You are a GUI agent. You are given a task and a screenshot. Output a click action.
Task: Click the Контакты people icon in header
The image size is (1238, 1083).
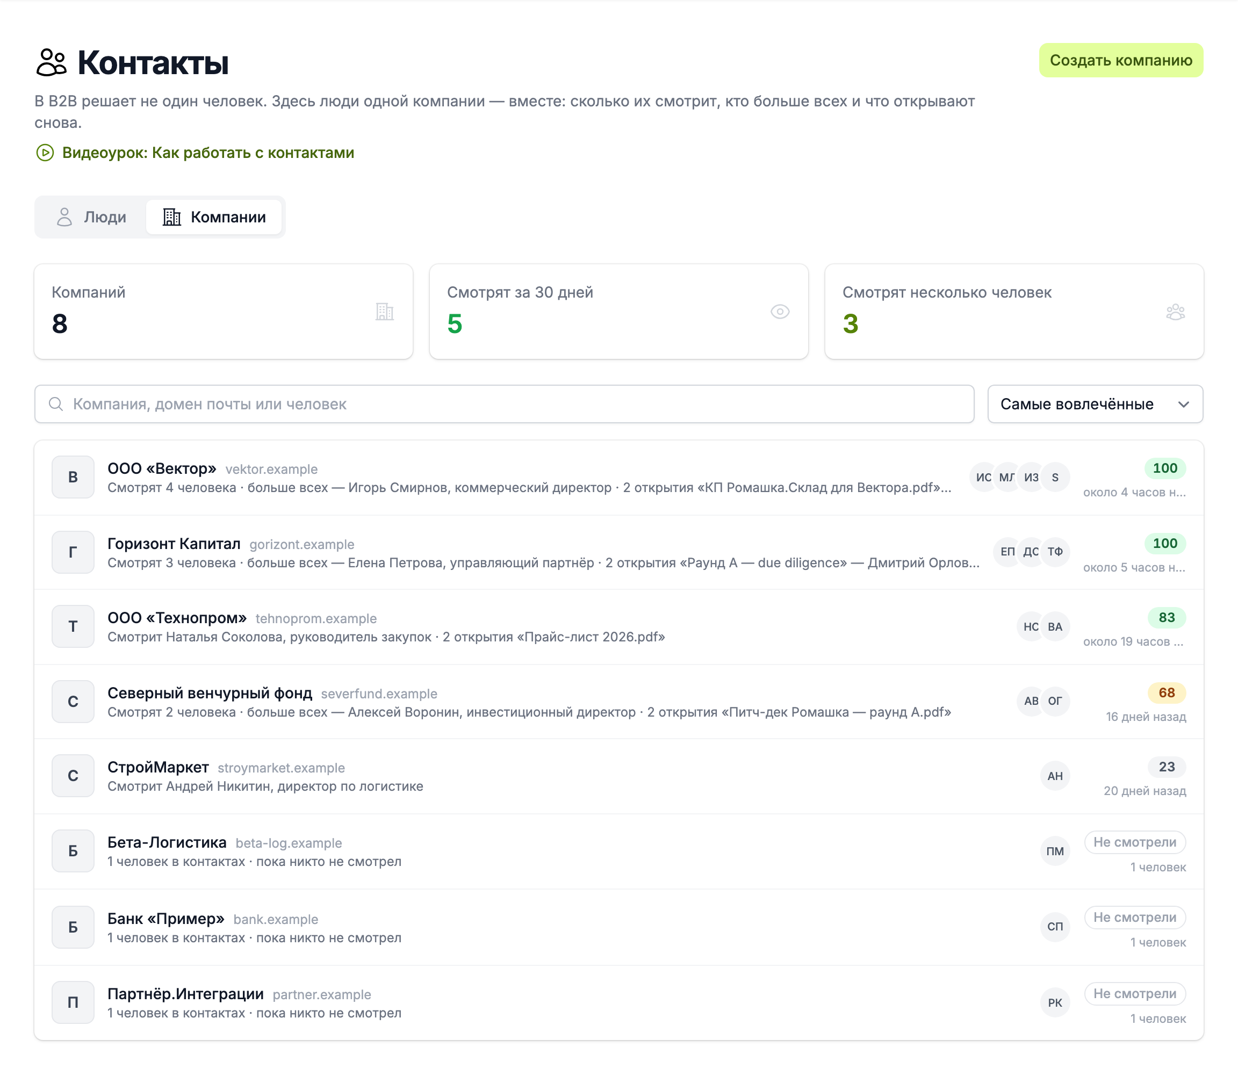52,62
